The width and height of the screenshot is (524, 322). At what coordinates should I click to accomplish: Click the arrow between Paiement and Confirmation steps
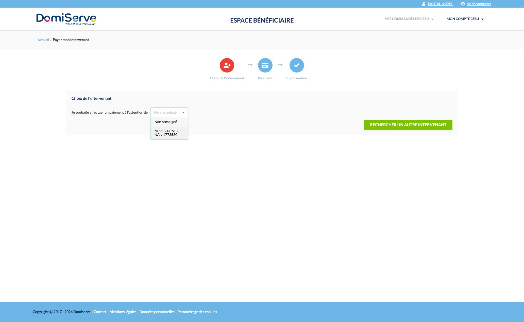[x=280, y=65]
